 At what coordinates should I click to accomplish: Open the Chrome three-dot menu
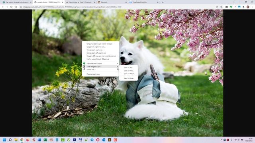click(252, 7)
